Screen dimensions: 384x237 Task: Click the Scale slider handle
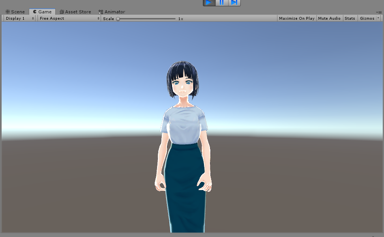pyautogui.click(x=118, y=19)
